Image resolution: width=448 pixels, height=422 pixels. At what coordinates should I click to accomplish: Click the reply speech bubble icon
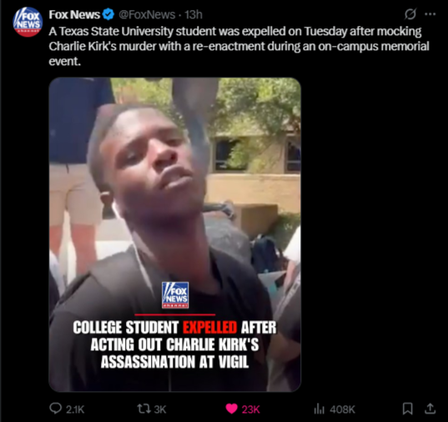pyautogui.click(x=55, y=409)
